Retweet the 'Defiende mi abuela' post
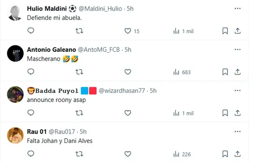The image size is (259, 162). pos(79,31)
